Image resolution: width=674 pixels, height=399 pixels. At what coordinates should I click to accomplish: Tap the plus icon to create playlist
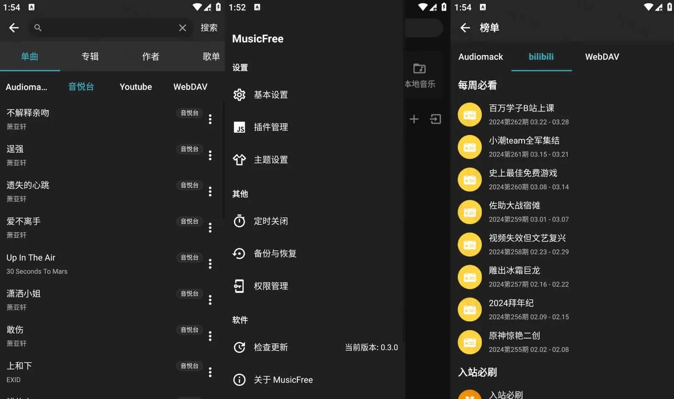tap(414, 119)
